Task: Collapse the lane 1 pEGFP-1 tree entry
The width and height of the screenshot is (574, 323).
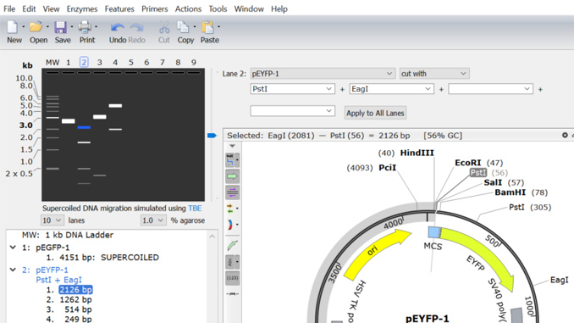Action: point(13,248)
